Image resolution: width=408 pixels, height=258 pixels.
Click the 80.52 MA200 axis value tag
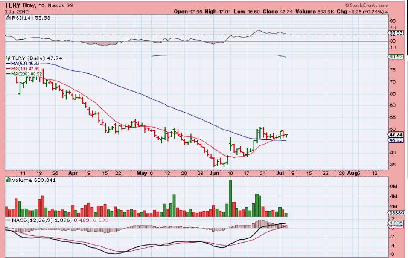(x=396, y=57)
